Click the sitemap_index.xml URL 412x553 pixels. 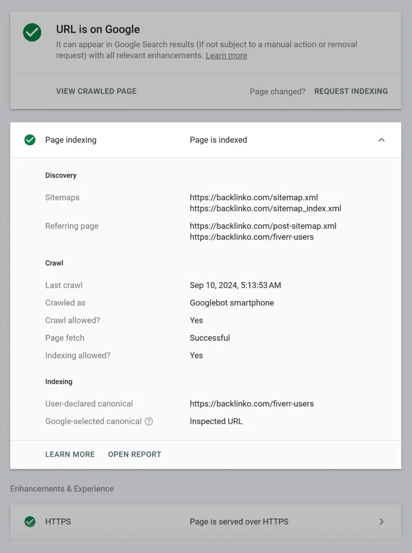pos(265,208)
